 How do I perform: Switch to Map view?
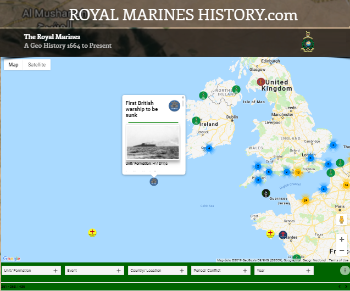click(13, 65)
